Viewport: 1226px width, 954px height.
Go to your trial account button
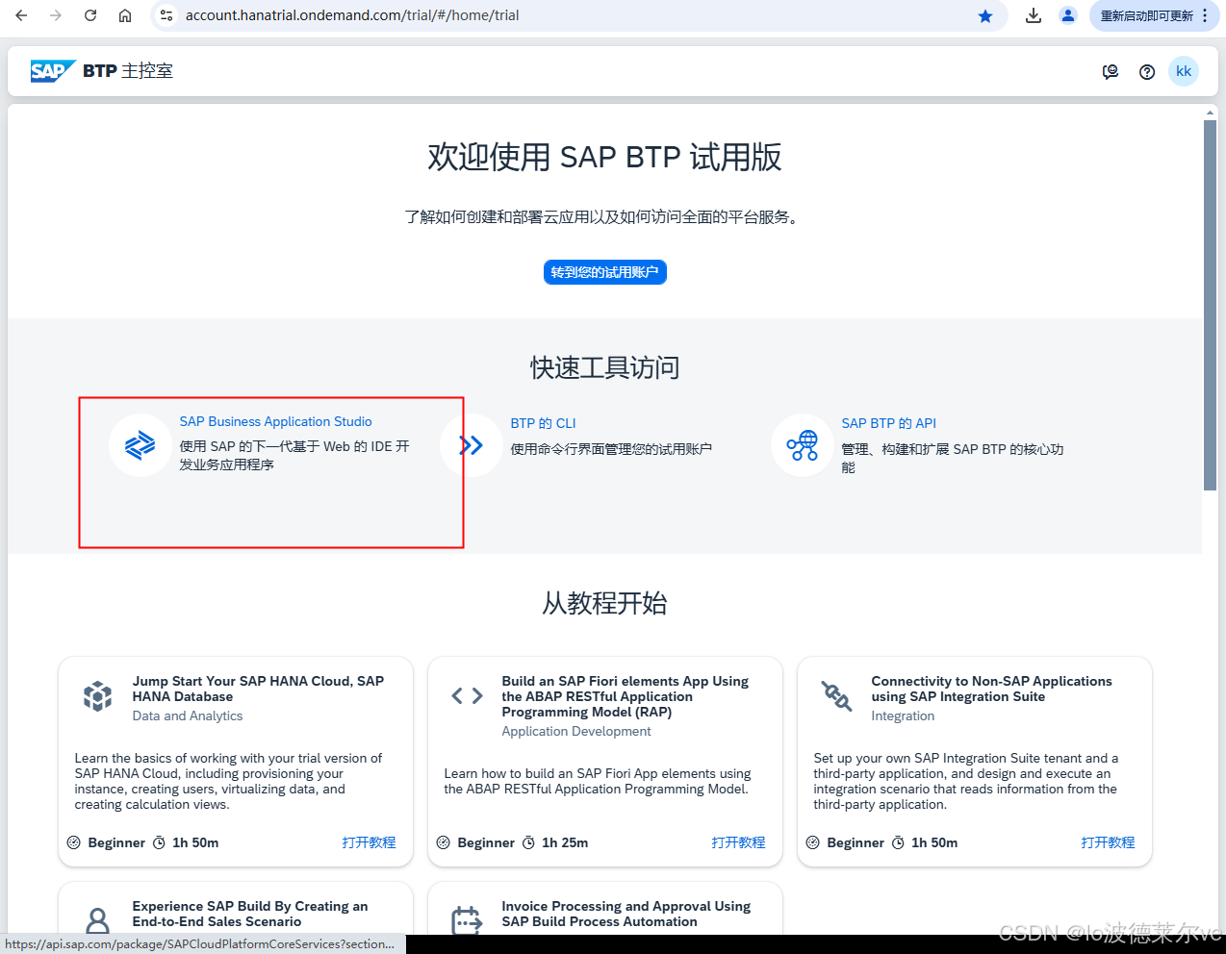click(605, 272)
